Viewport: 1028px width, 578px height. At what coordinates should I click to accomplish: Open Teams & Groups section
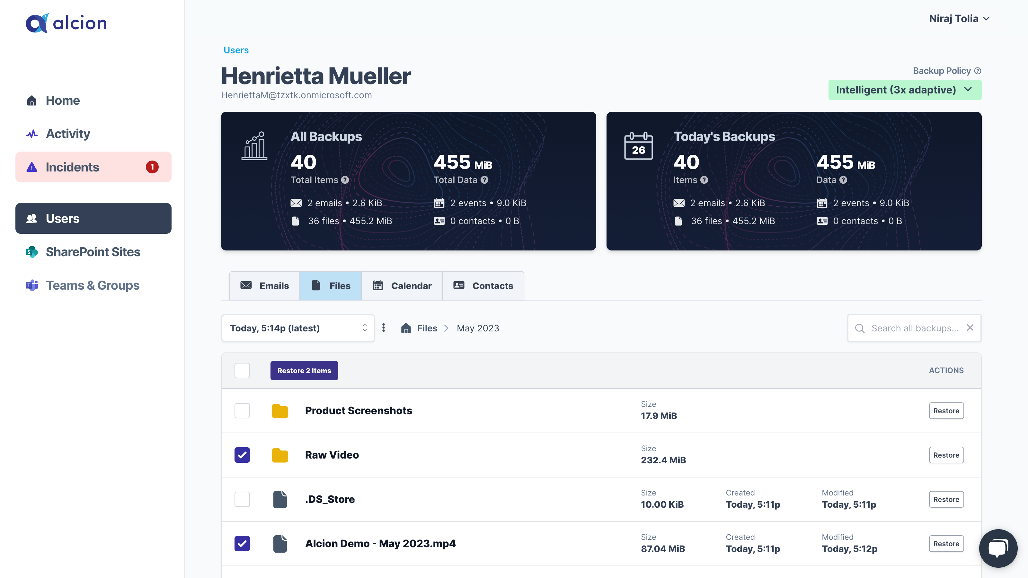coord(93,285)
